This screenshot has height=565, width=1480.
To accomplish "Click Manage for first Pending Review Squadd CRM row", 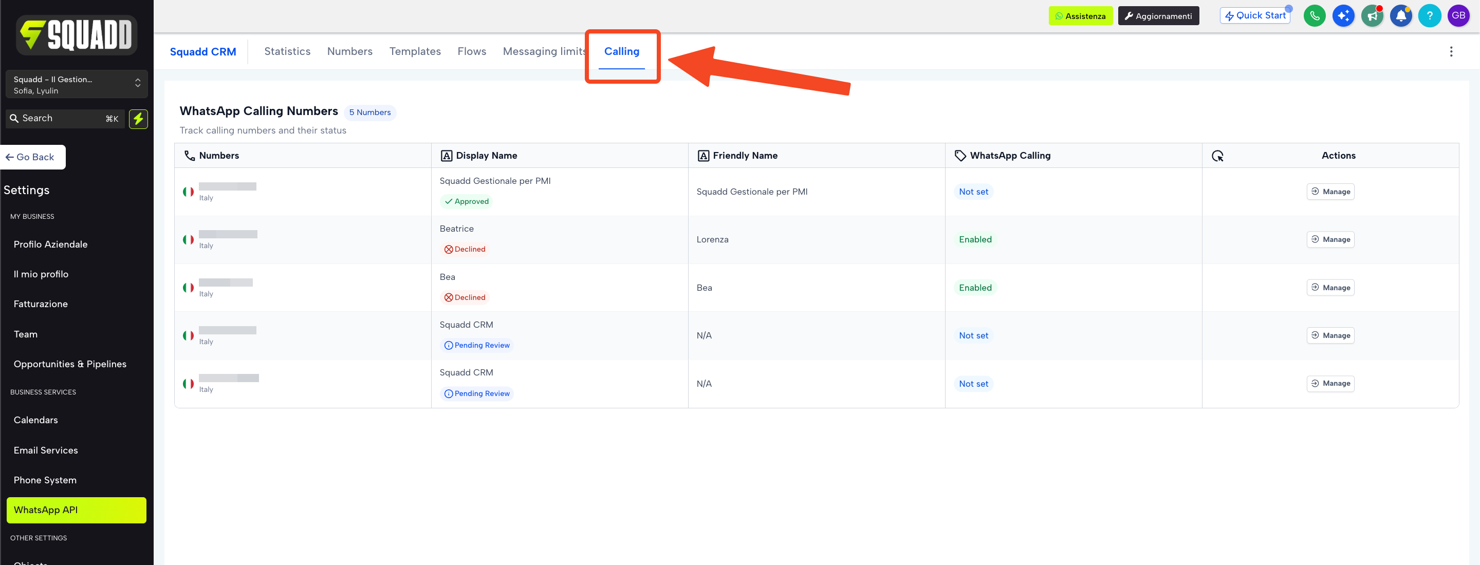I will [x=1330, y=335].
